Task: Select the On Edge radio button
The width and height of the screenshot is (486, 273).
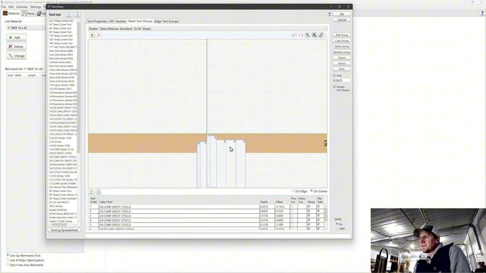Action: (293, 191)
